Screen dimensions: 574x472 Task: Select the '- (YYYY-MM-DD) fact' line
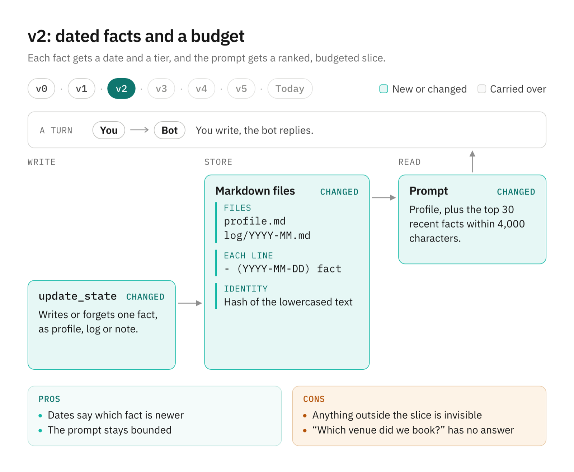(x=283, y=269)
